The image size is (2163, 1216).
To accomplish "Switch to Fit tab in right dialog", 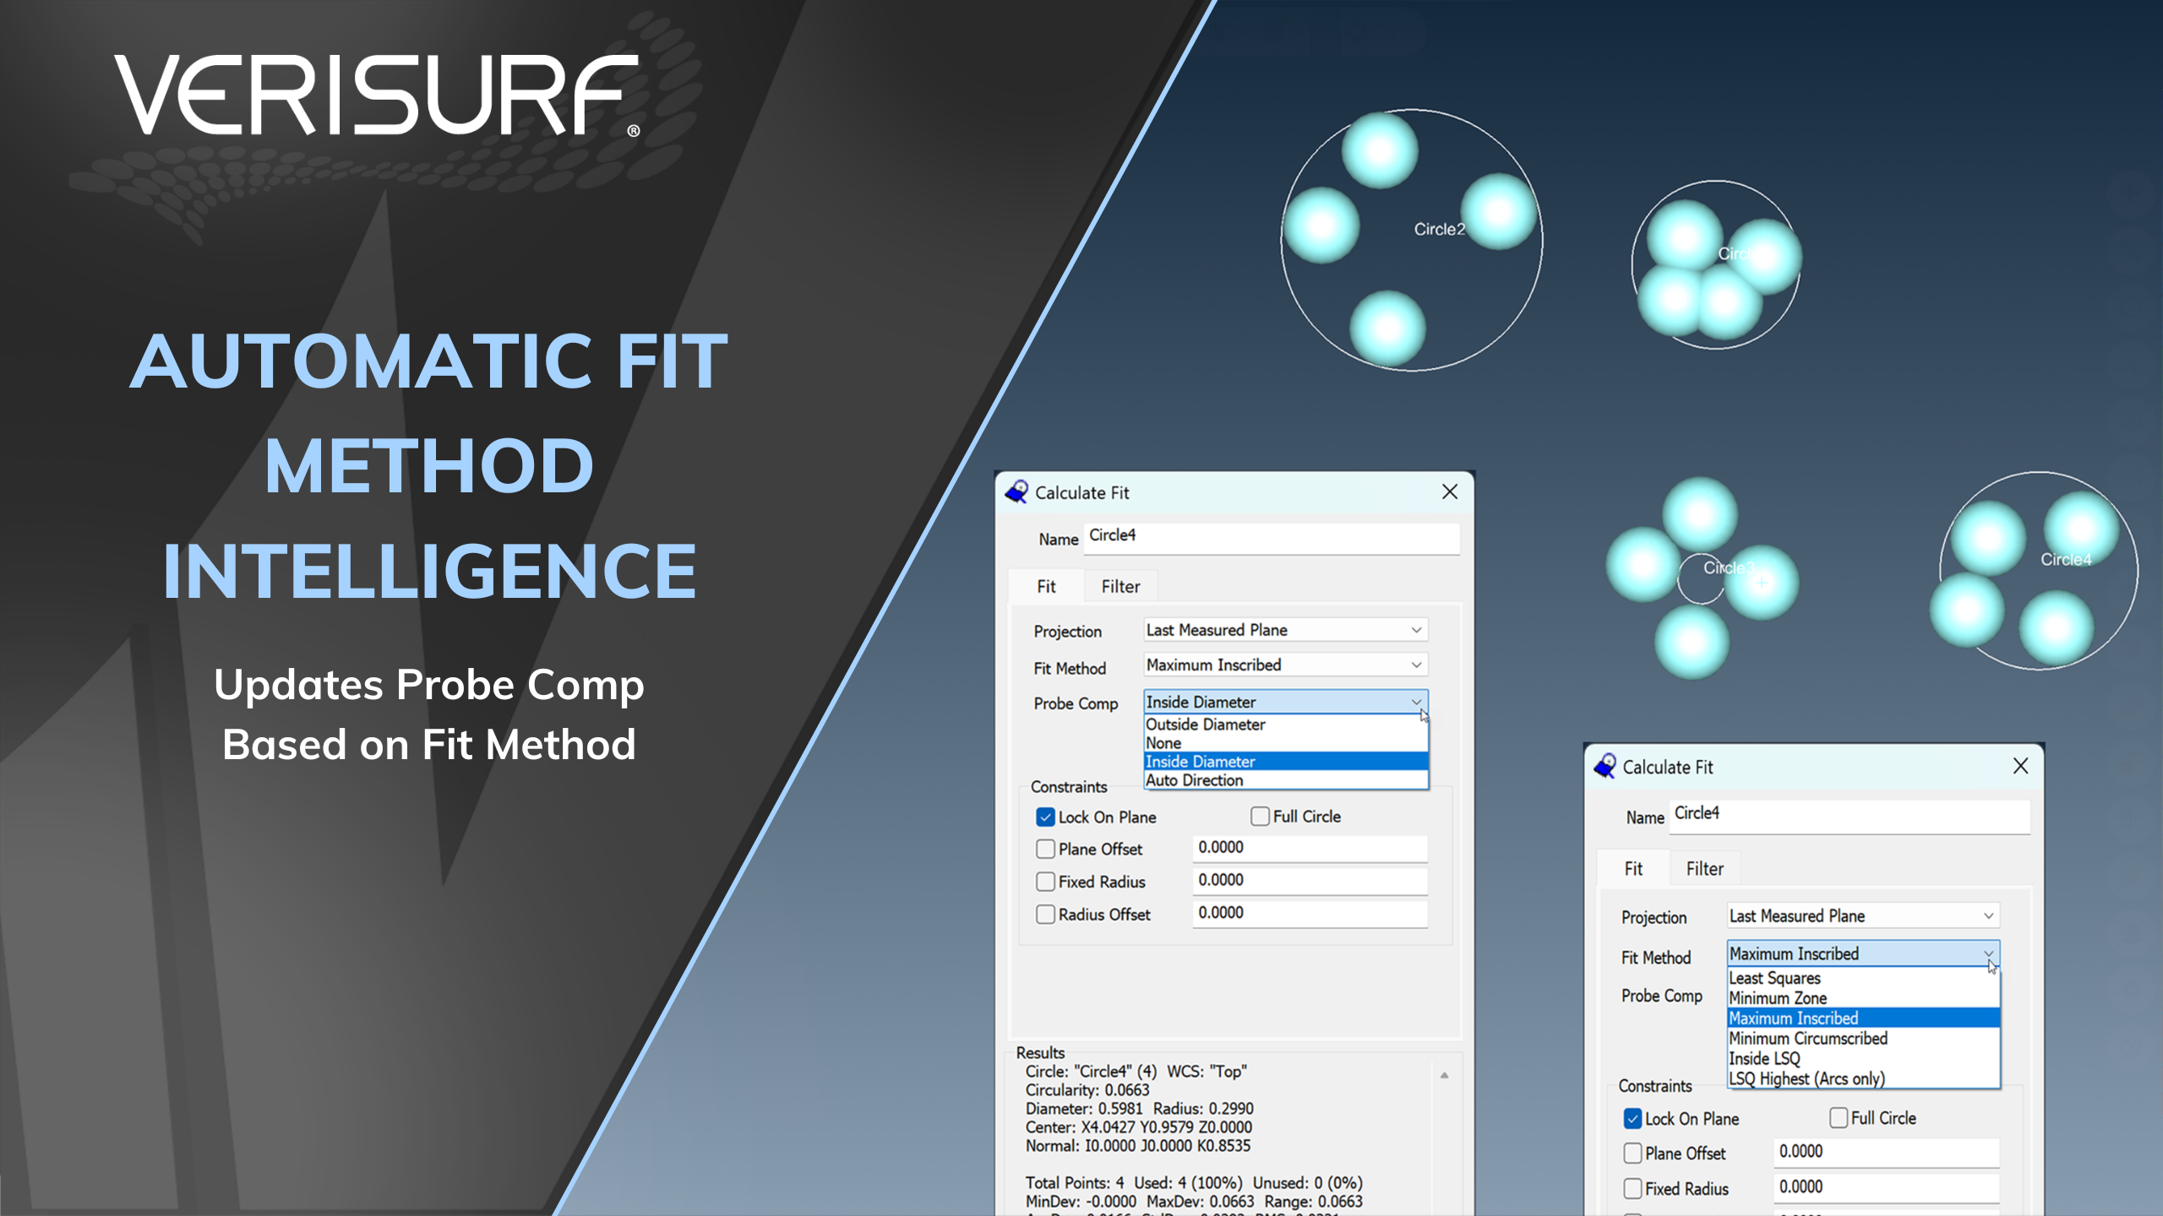I will (x=1633, y=868).
